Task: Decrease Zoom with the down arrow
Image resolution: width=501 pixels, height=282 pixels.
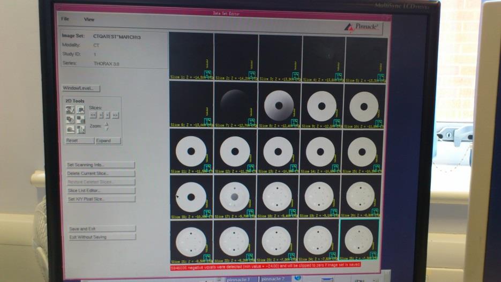Action: point(107,129)
